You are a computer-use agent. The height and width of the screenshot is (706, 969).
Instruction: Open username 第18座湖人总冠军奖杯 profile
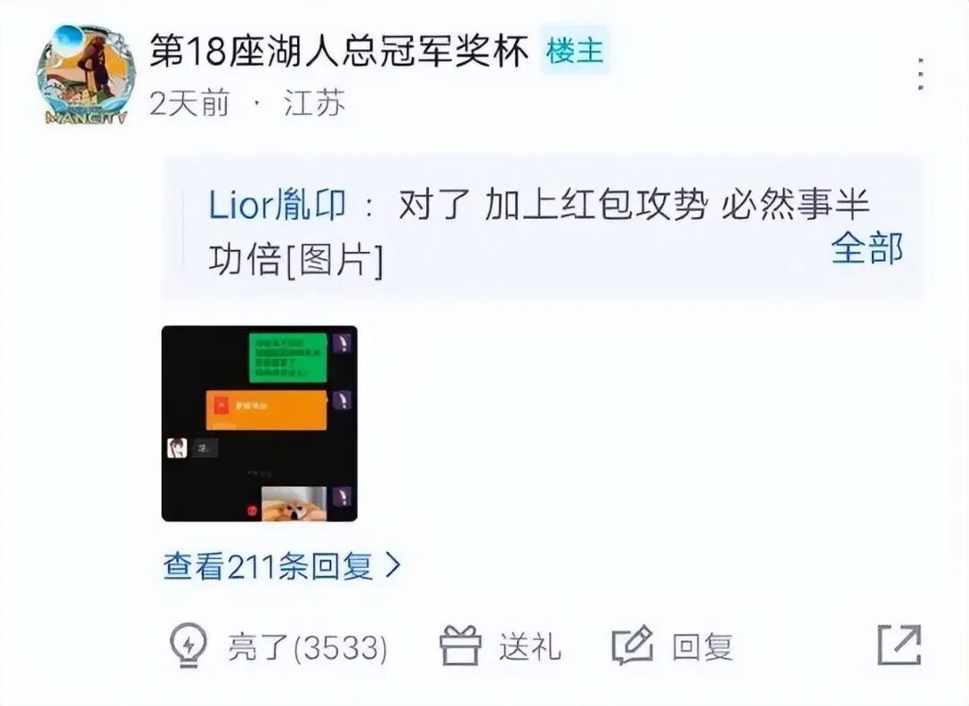339,50
